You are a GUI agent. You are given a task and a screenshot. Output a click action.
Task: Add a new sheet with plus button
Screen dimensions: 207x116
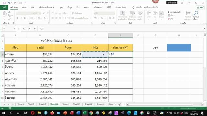(120, 104)
